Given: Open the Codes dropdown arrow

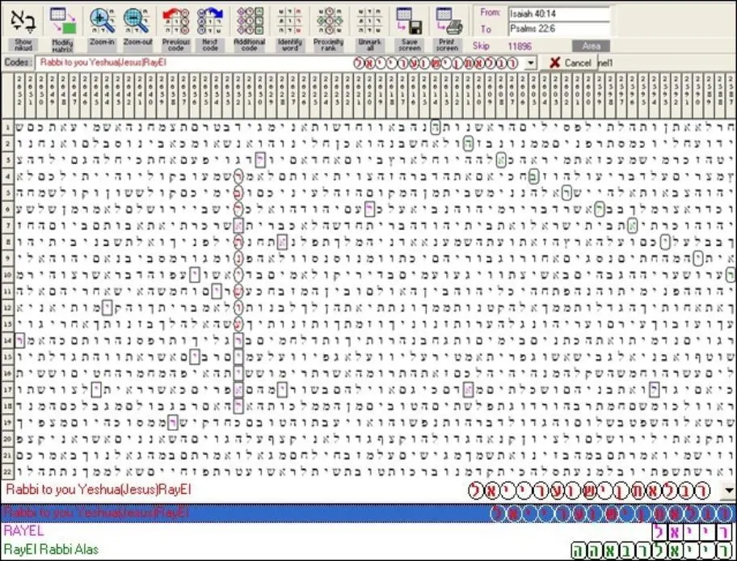Looking at the screenshot, I should 531,62.
